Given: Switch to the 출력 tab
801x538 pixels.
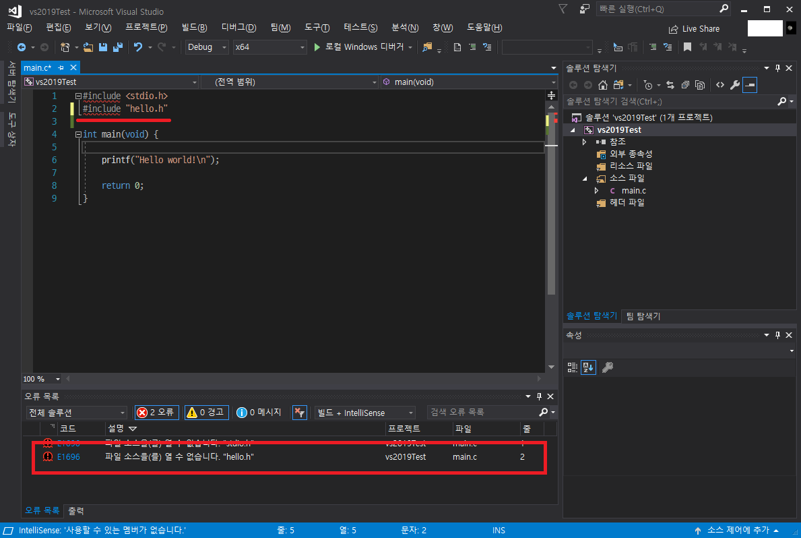Looking at the screenshot, I should [x=75, y=510].
